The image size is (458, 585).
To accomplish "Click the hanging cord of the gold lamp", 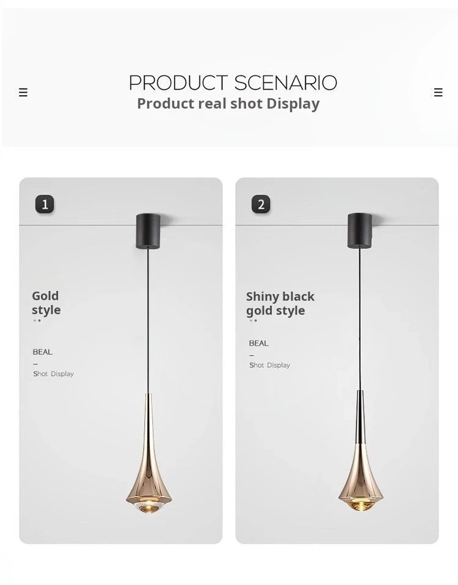I will pos(148,321).
